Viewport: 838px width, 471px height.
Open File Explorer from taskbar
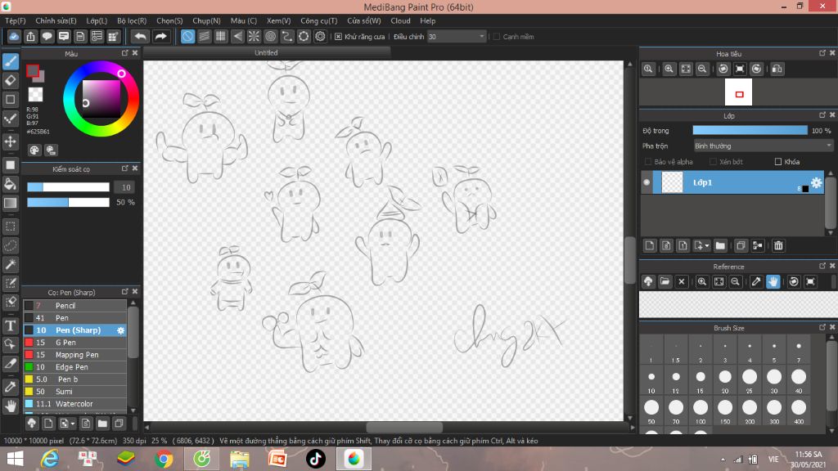tap(240, 459)
